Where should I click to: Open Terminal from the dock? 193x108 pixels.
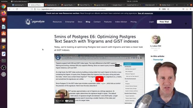4,61
